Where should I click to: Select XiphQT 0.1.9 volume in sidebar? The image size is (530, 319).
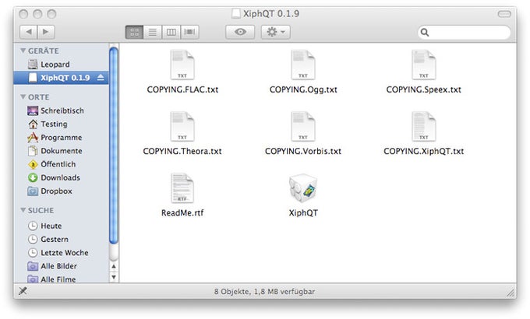61,78
